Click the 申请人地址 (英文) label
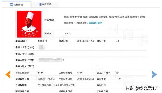The image size is (162, 93). [x=25, y=66]
